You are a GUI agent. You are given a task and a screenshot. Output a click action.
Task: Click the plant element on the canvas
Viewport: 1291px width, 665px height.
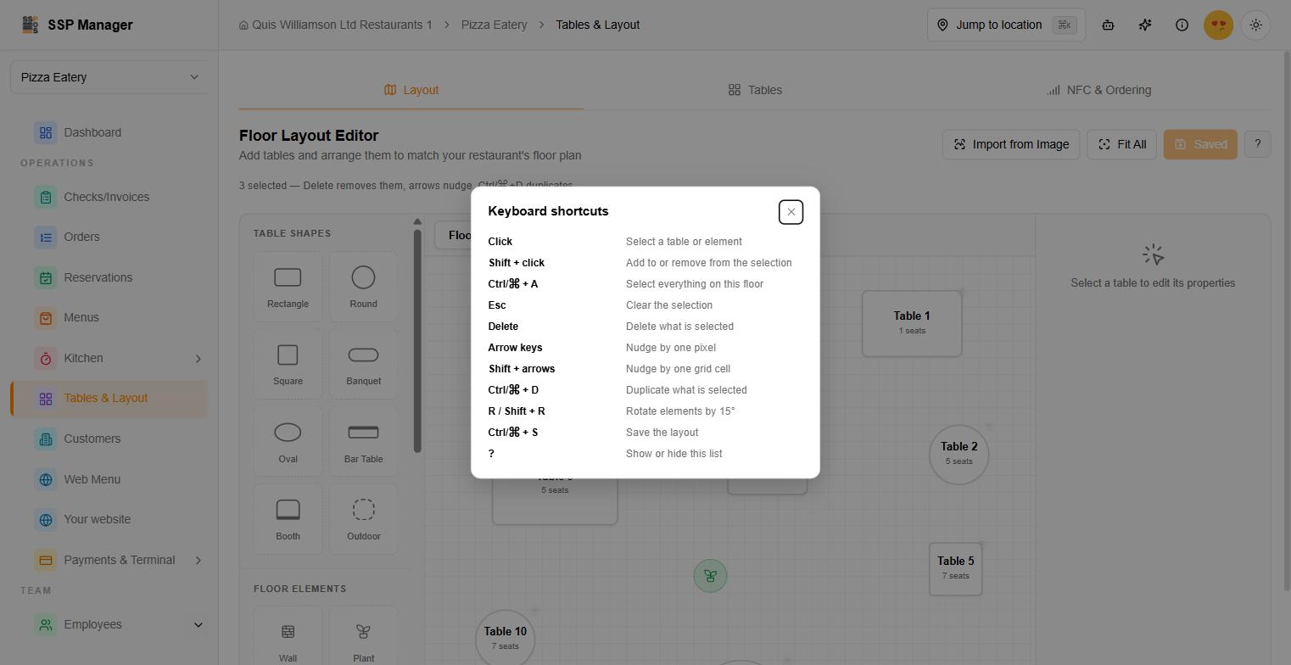coord(710,576)
